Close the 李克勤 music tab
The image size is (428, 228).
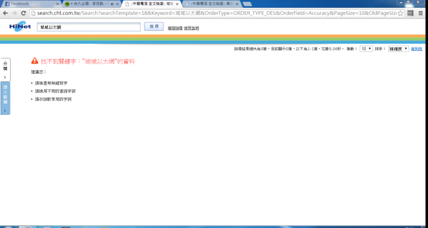(x=117, y=4)
